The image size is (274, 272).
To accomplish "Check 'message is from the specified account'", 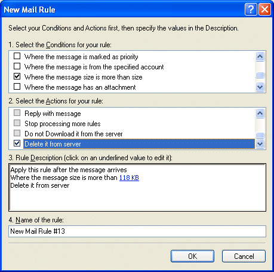I will [17, 66].
